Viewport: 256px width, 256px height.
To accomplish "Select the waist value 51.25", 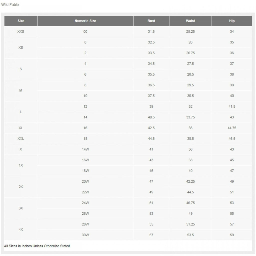I will click(190, 224).
